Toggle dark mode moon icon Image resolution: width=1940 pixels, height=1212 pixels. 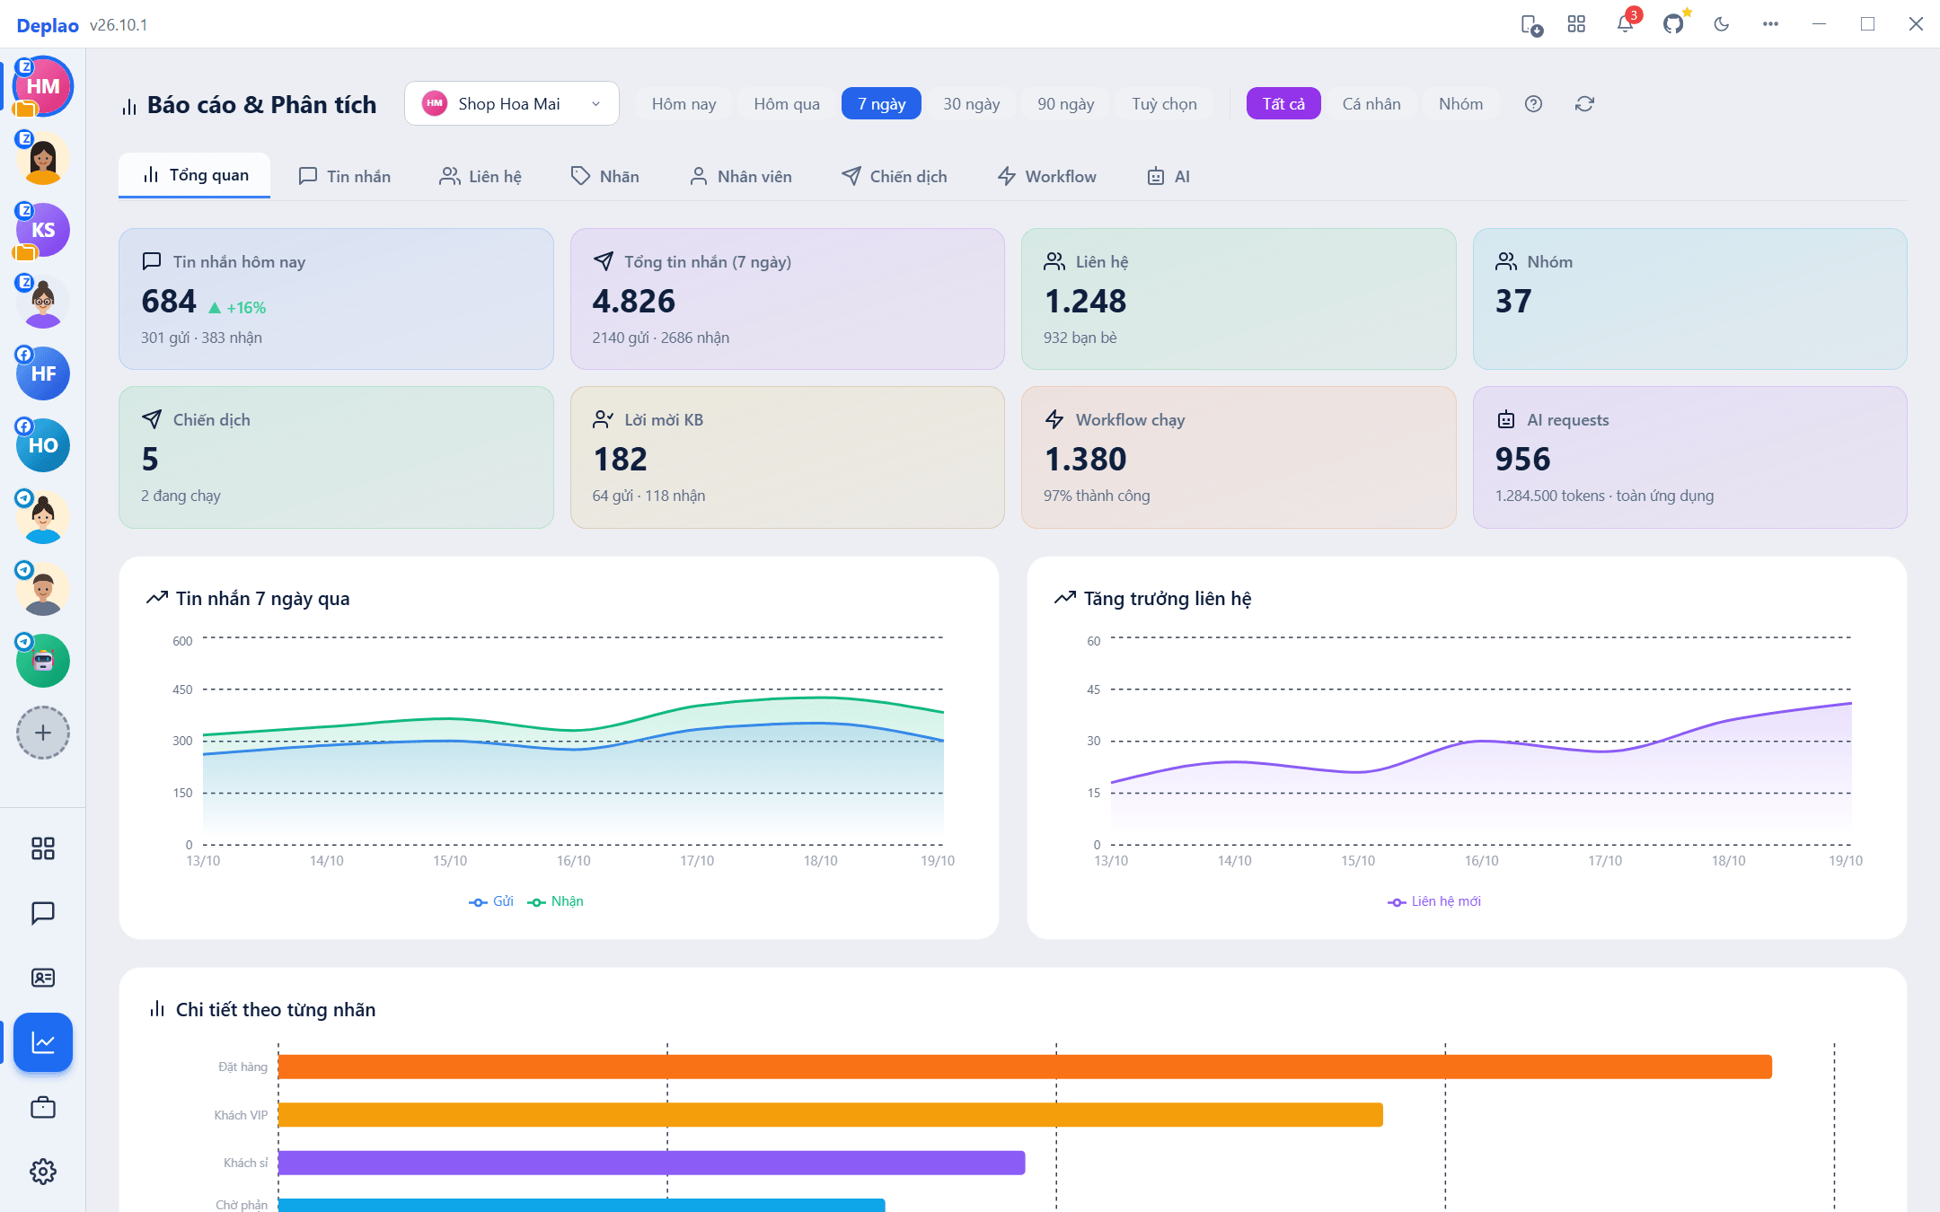point(1722,24)
